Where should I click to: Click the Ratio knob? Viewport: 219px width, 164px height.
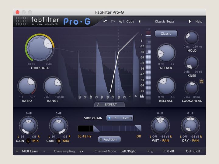(27, 86)
